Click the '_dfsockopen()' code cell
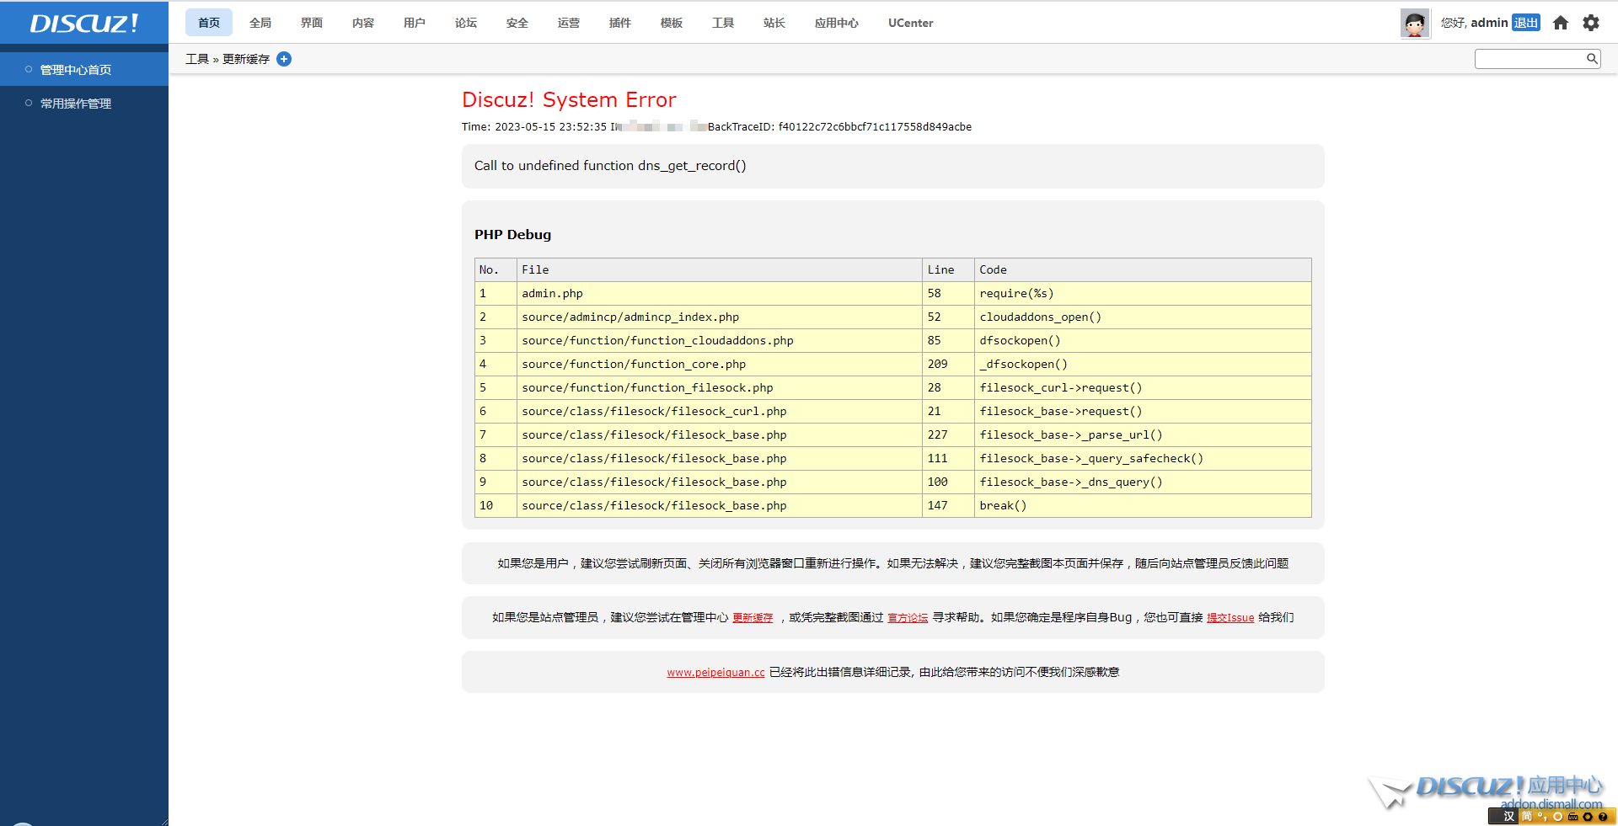The width and height of the screenshot is (1618, 826). click(1143, 364)
